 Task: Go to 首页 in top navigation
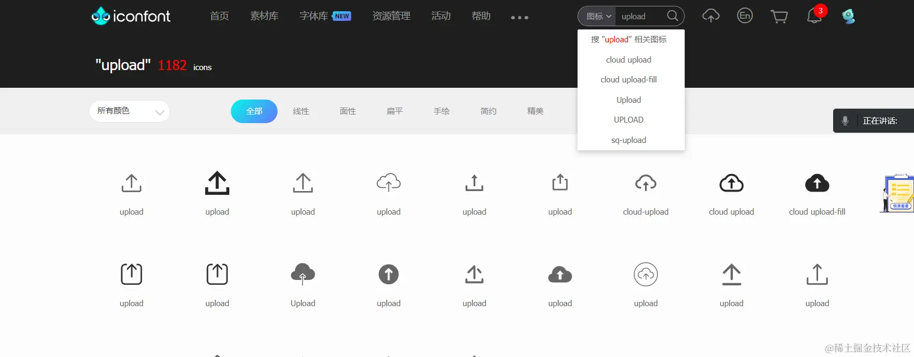(x=220, y=16)
